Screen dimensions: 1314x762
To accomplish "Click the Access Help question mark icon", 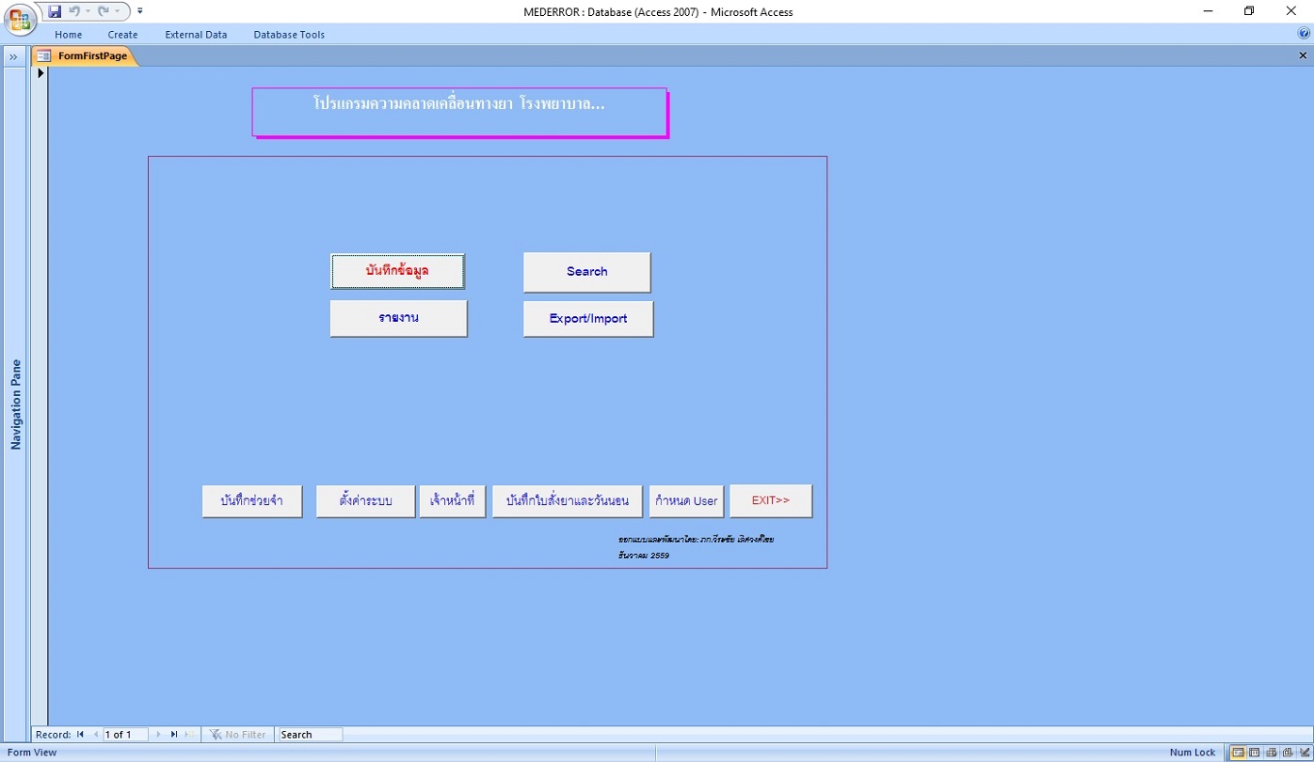I will point(1304,33).
